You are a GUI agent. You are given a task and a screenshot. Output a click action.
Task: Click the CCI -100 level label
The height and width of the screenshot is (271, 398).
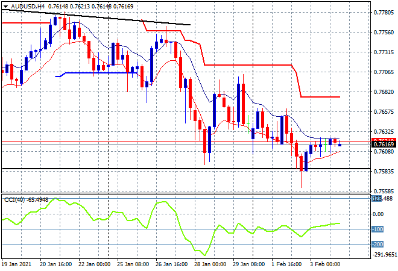[378, 229]
